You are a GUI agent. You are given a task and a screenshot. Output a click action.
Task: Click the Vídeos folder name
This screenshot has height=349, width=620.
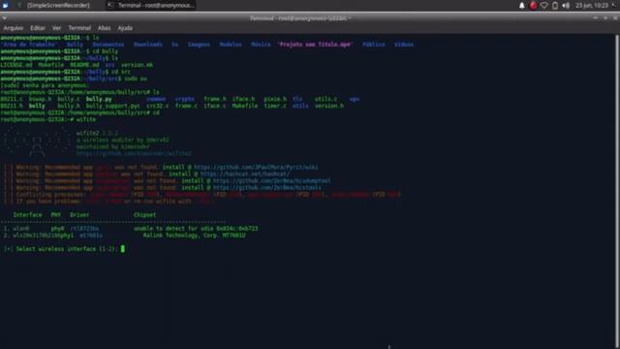coord(404,45)
